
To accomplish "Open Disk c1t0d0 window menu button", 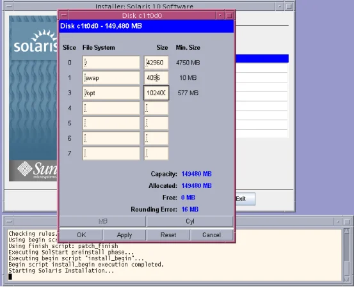I will tap(64, 15).
